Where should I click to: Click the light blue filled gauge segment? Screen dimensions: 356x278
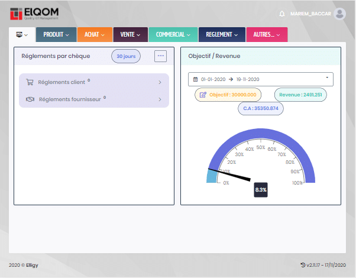[212, 176]
